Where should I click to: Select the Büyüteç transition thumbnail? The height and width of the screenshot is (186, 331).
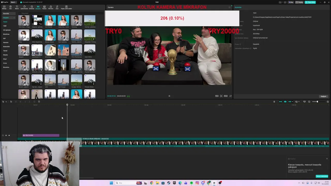(x=50, y=50)
